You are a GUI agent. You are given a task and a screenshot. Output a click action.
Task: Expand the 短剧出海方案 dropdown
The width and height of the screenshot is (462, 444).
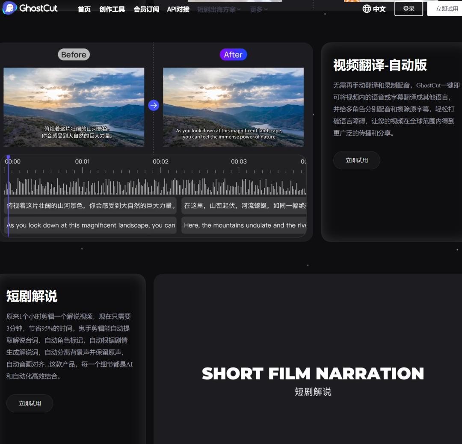coord(219,9)
